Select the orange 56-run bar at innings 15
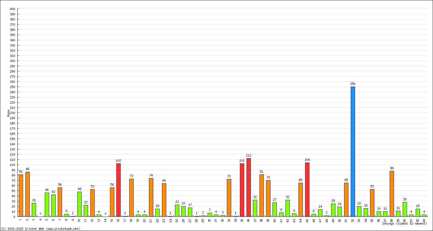The height and width of the screenshot is (231, 433). (112, 202)
